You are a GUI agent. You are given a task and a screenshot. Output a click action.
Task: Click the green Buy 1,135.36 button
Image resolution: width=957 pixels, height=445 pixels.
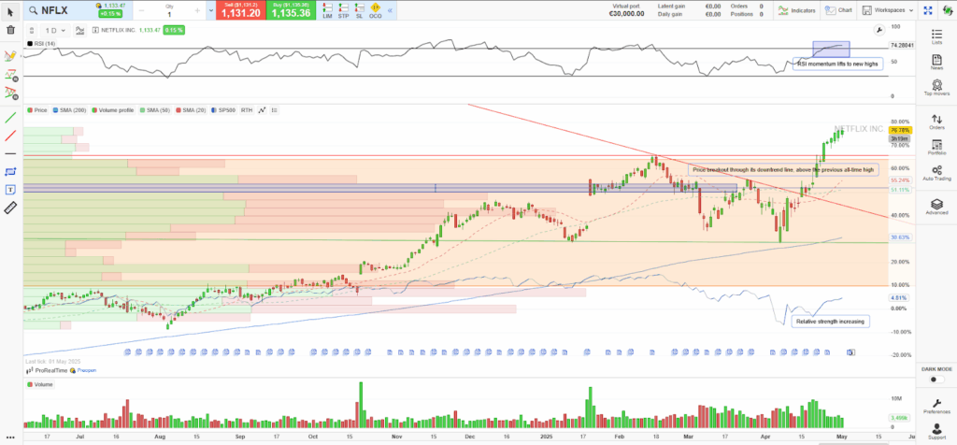(x=292, y=11)
